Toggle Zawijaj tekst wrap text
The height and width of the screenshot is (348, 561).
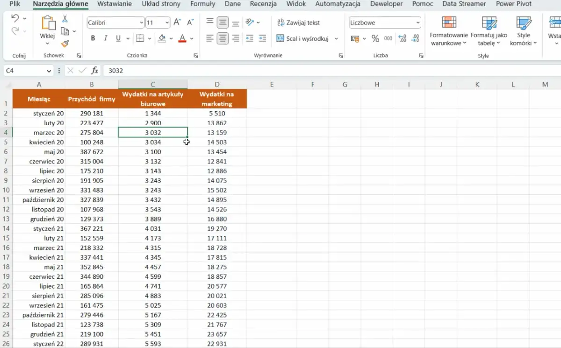pos(299,22)
